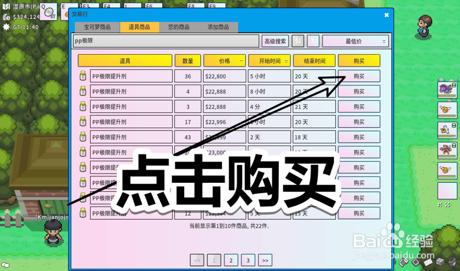Buy the listing with quantity 43

coord(359,137)
